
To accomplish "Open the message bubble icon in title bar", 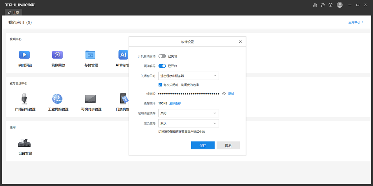I will tap(323, 5).
